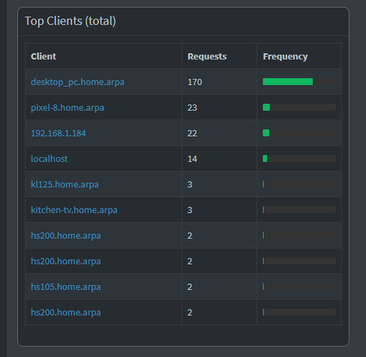Click the frequency bar for desktop_pc.home.arpa
366x357 pixels.
(300, 82)
